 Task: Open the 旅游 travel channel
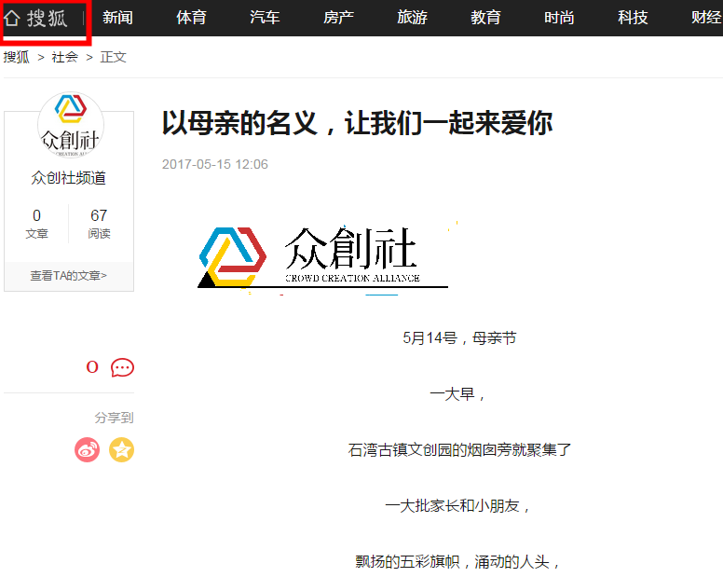(412, 18)
